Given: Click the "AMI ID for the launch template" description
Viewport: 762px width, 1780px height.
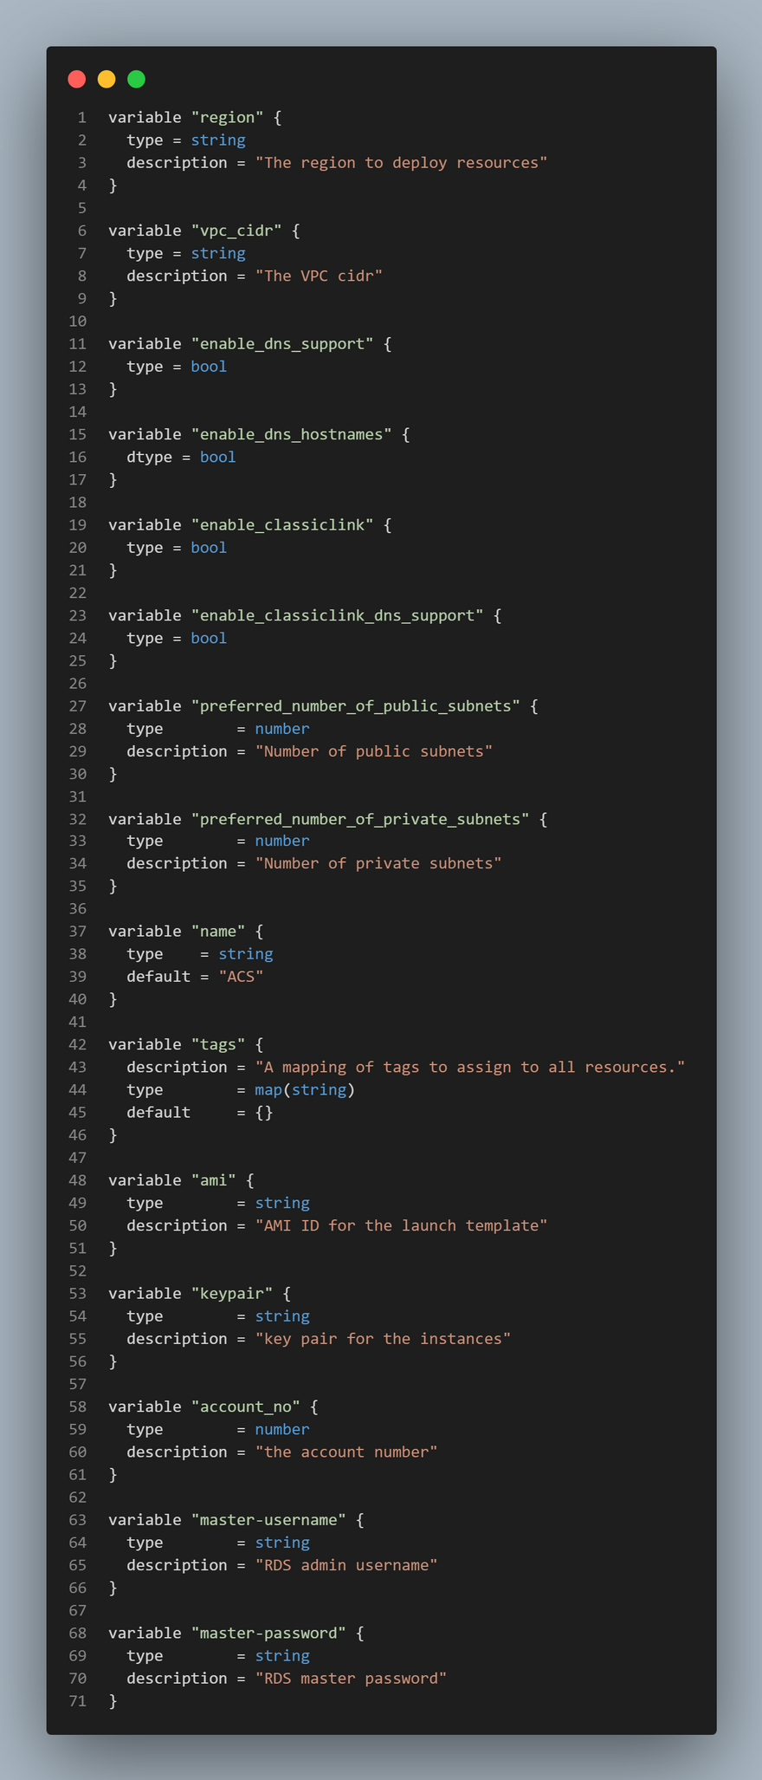Looking at the screenshot, I should tap(401, 1225).
